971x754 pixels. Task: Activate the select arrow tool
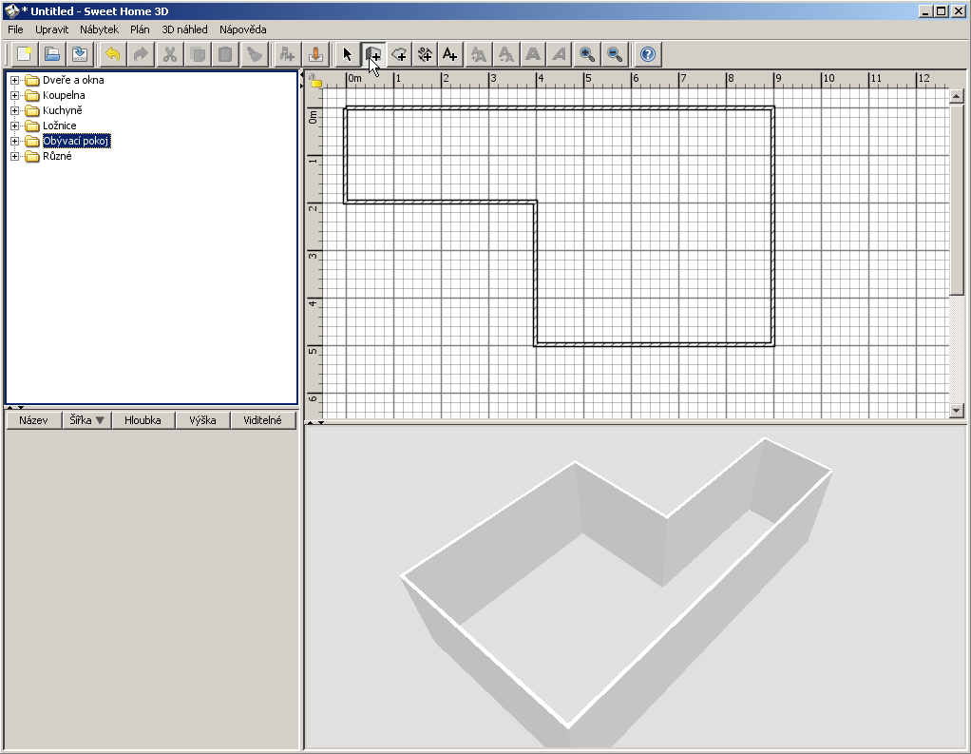(x=348, y=54)
